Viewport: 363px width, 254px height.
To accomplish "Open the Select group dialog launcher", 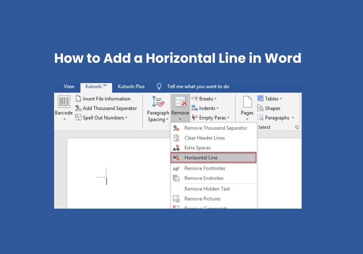I will (297, 127).
